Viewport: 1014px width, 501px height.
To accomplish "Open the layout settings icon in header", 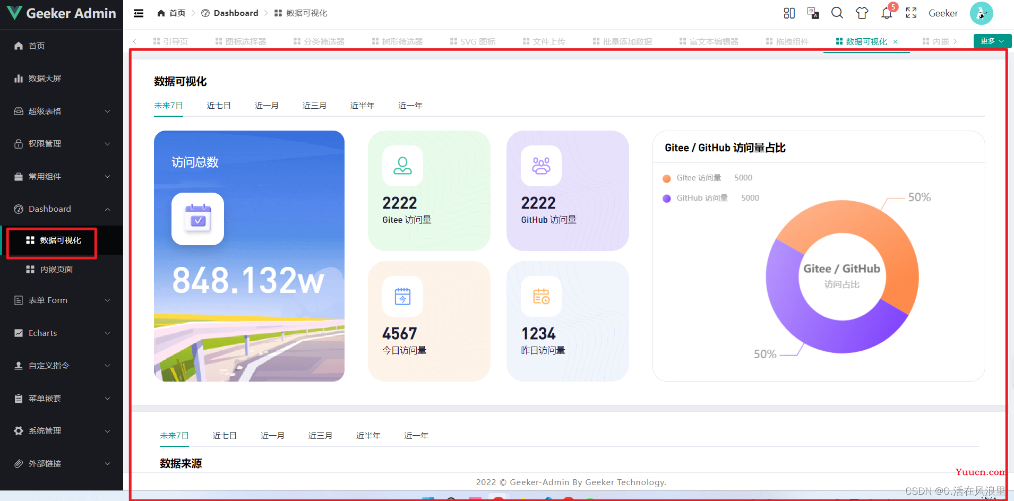I will [x=789, y=13].
